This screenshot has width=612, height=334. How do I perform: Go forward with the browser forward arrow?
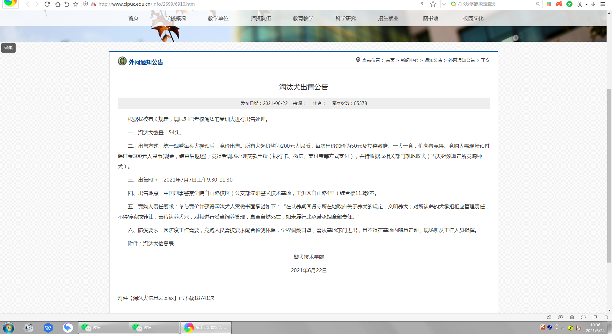(x=37, y=4)
